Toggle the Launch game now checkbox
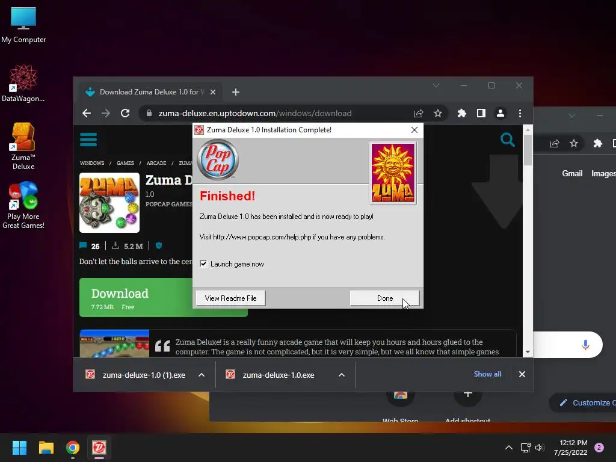Image resolution: width=616 pixels, height=462 pixels. [203, 263]
